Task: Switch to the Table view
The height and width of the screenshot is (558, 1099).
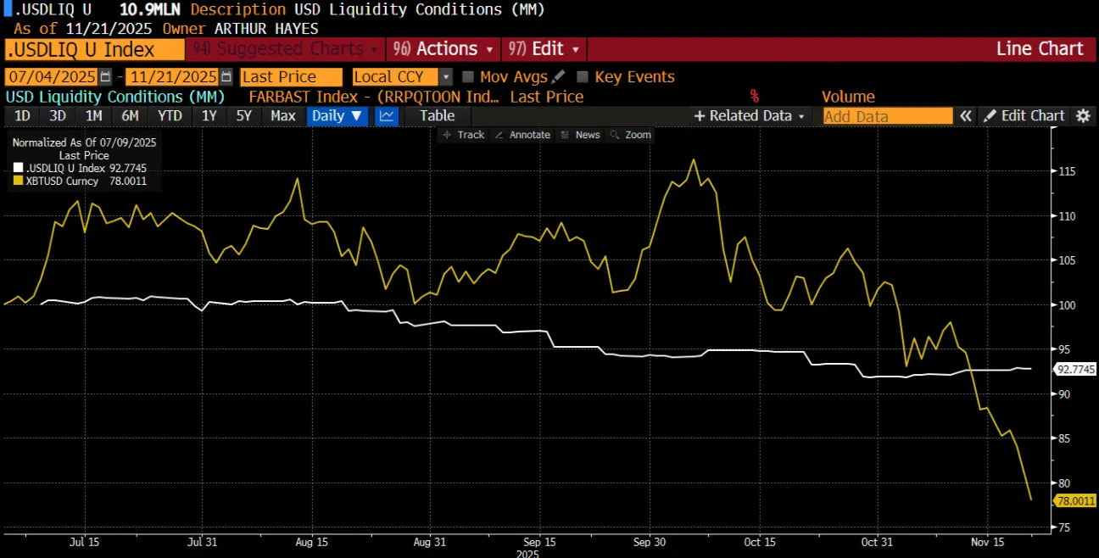Action: (x=437, y=116)
